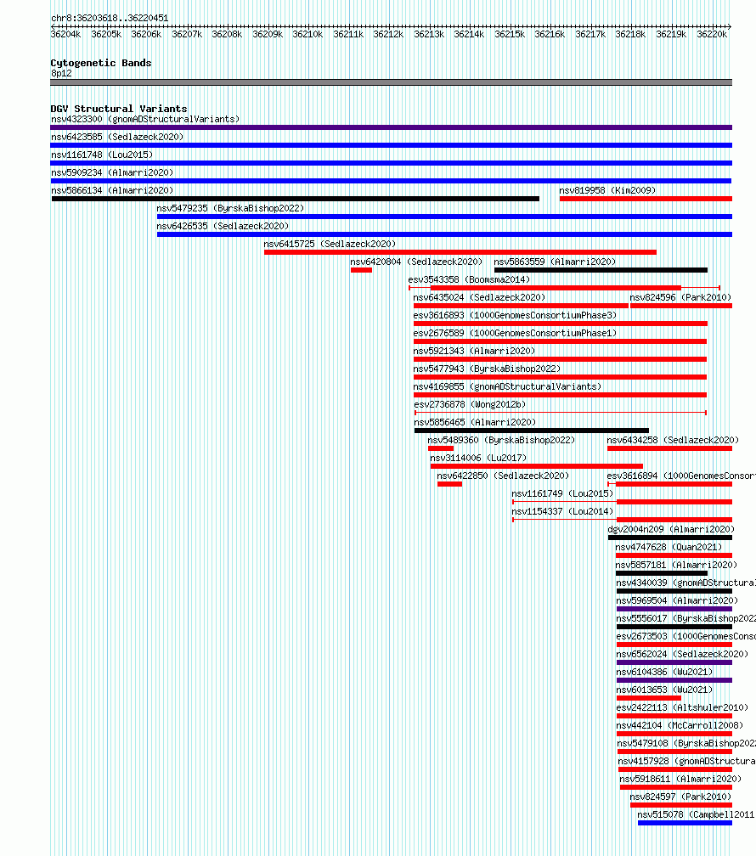Click the Cytogenetic Bands track heading
This screenshot has width=756, height=856.
tap(101, 63)
